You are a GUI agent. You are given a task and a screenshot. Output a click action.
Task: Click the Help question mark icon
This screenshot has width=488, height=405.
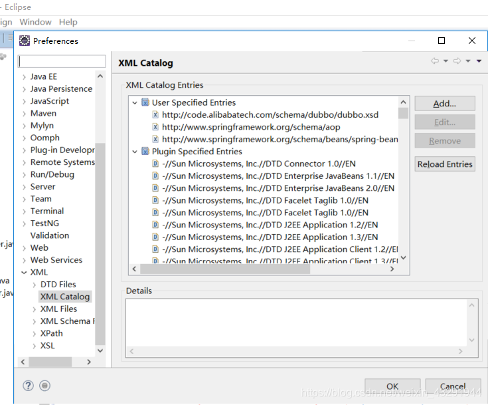28,386
